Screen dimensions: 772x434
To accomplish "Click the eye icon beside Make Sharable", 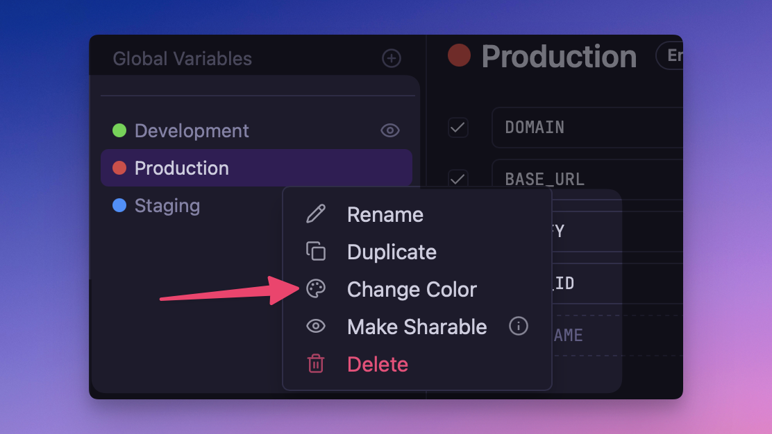I will [x=316, y=327].
